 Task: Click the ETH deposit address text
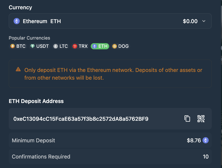[x=81, y=119]
